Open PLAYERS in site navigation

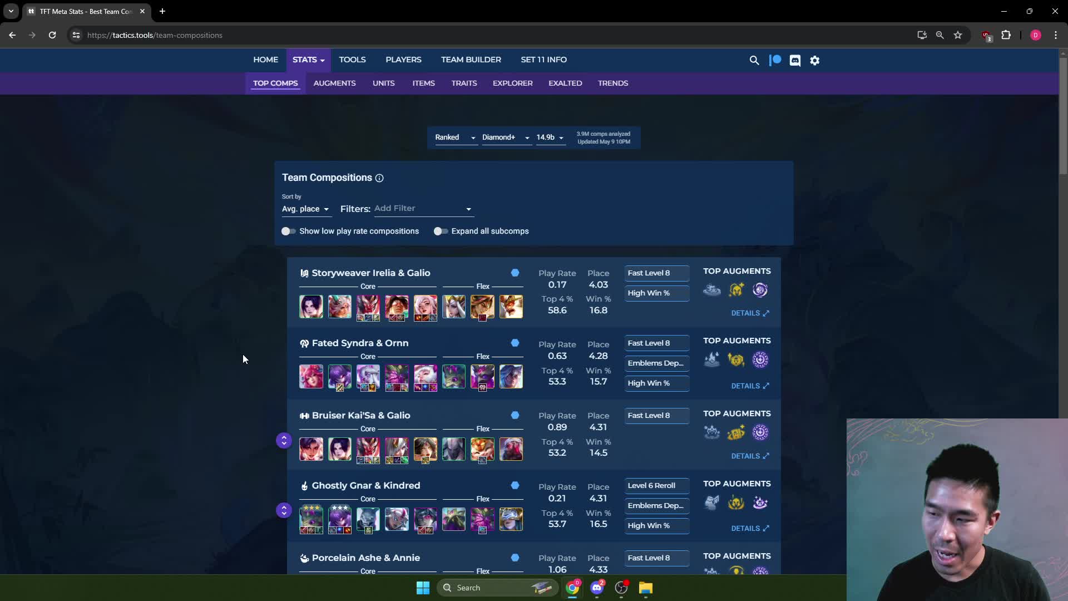tap(403, 60)
